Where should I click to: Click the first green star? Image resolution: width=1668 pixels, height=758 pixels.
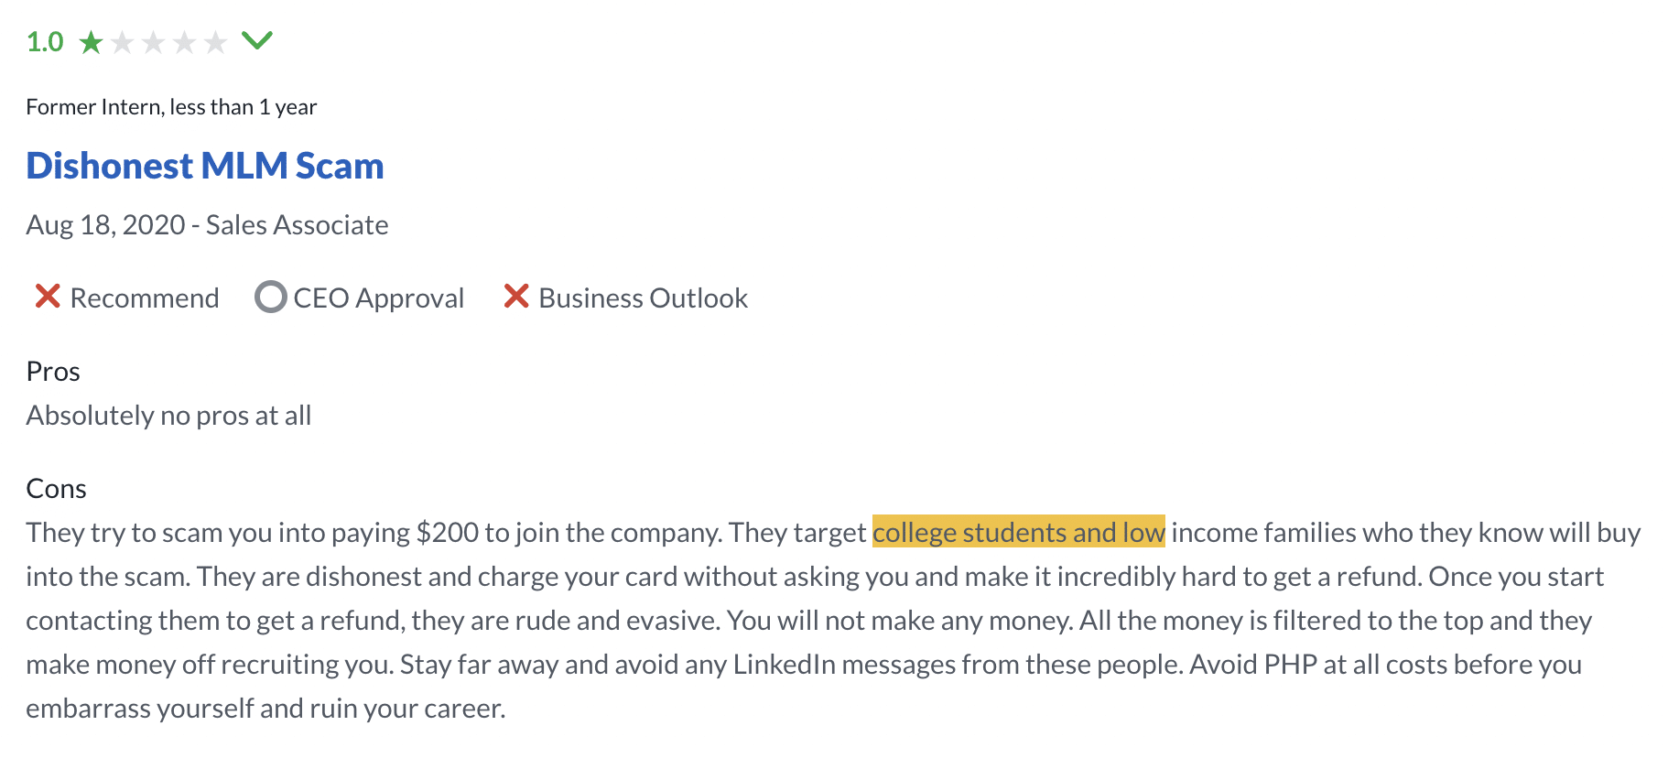91,42
